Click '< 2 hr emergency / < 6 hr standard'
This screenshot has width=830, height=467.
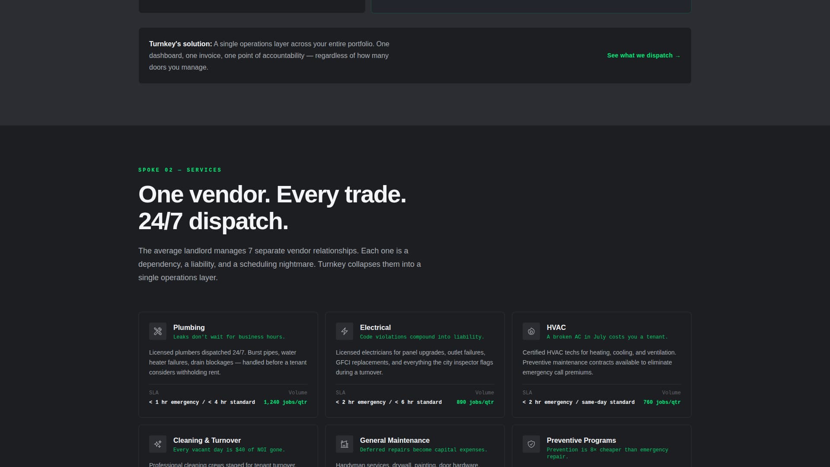(389, 402)
